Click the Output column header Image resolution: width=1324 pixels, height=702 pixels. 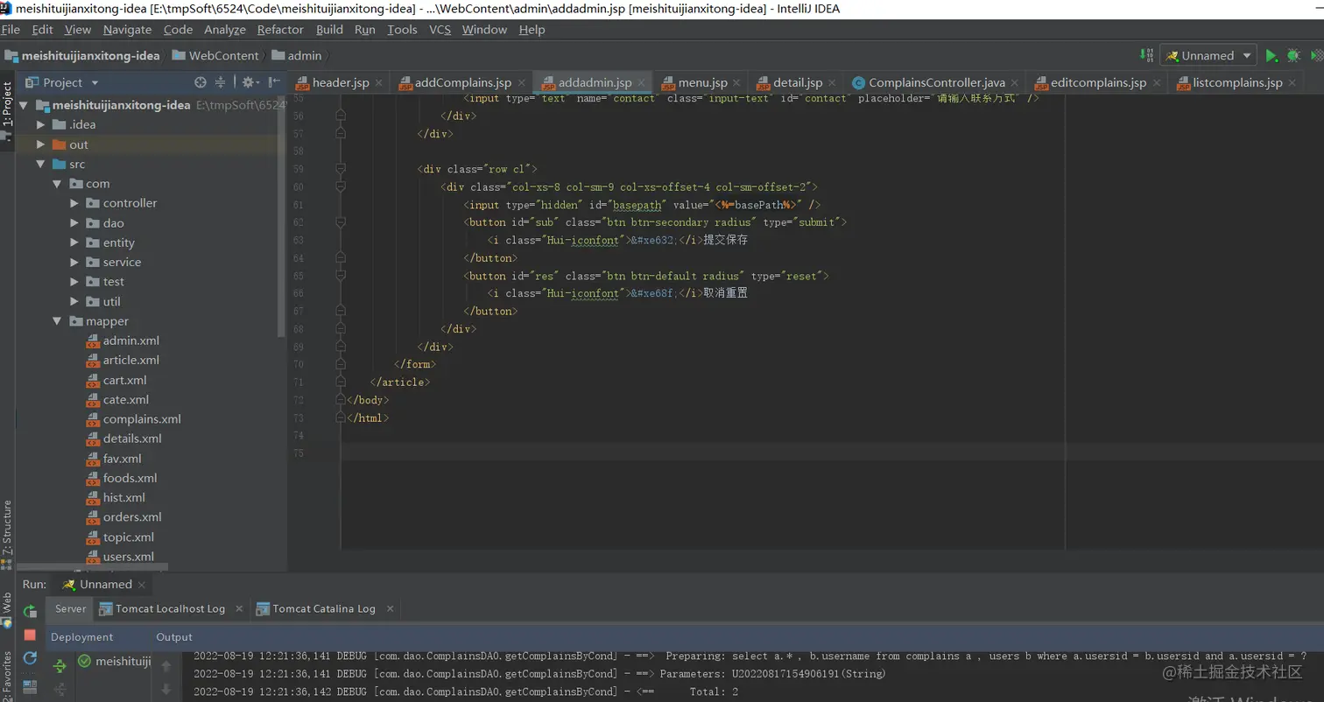pyautogui.click(x=174, y=637)
